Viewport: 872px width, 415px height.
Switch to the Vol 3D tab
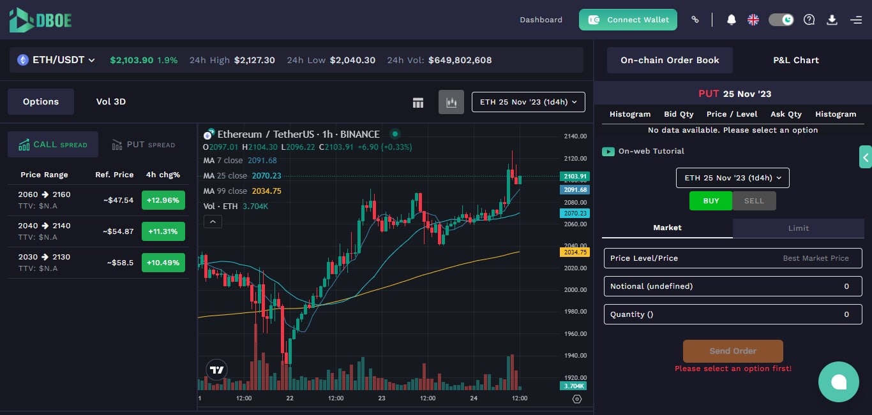point(110,101)
